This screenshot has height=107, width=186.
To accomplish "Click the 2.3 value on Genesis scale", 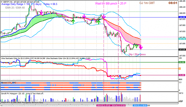I will (180, 82).
